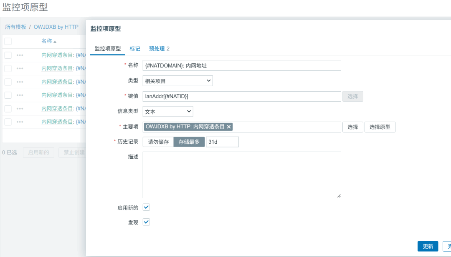Click 选择 button next to 主要项

click(352, 127)
